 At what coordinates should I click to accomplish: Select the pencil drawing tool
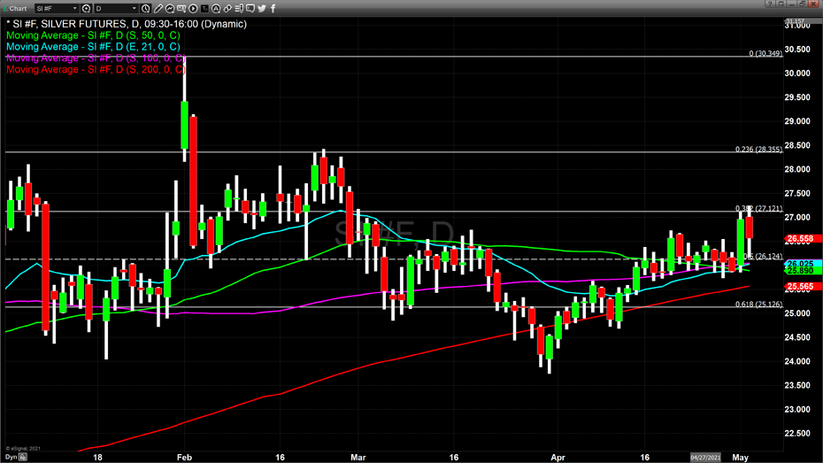[x=158, y=8]
